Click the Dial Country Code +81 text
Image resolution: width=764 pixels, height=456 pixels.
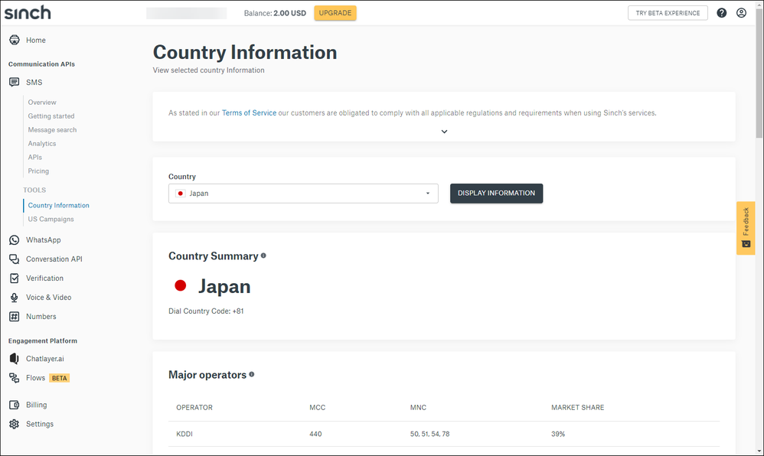206,311
